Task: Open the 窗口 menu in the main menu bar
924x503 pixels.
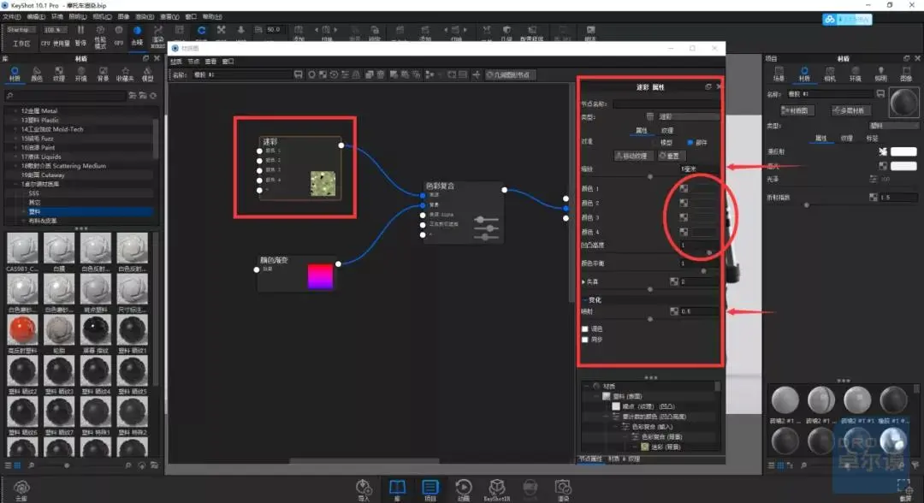Action: 191,16
